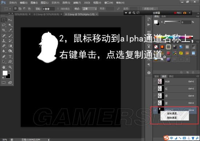Click magnifier icon in recording bar
This screenshot has width=200, height=141.
[134, 13]
